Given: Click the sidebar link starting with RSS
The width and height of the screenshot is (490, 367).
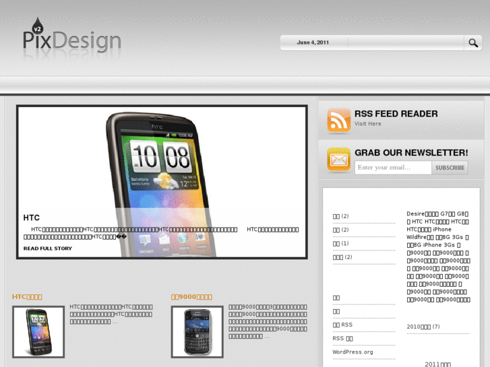Looking at the screenshot, I should [x=342, y=338].
